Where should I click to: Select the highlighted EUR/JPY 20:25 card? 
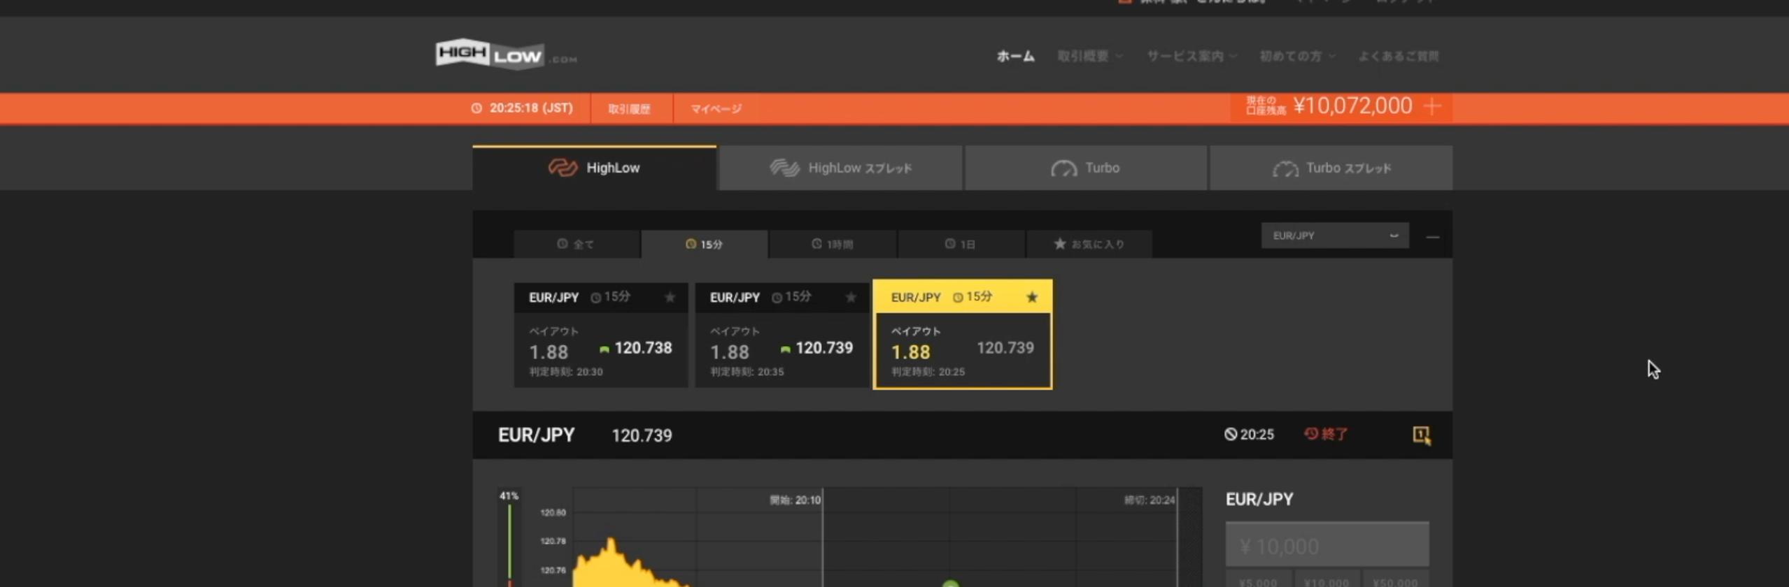click(963, 335)
